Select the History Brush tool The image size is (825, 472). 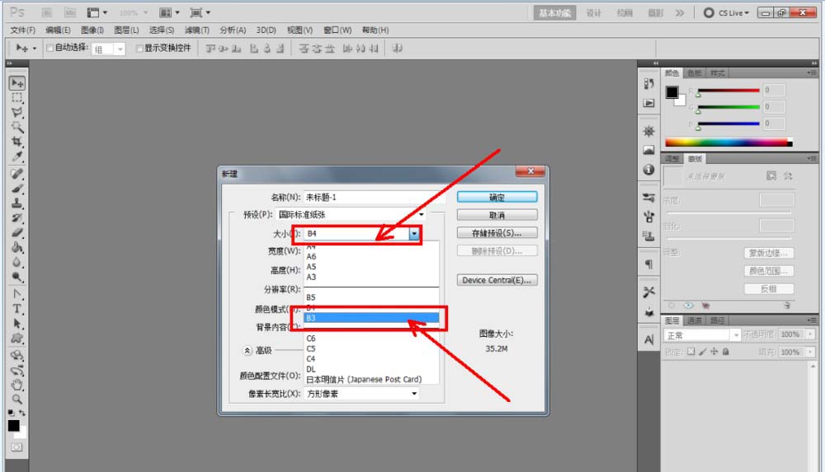[x=16, y=217]
